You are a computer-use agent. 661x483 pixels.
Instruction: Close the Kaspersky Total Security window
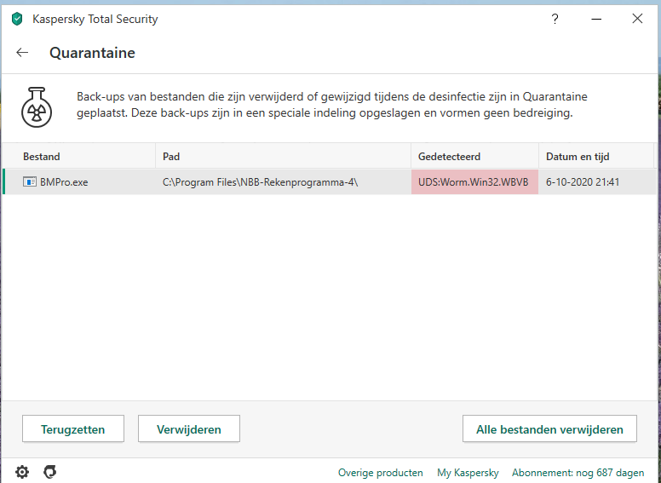[x=637, y=19]
